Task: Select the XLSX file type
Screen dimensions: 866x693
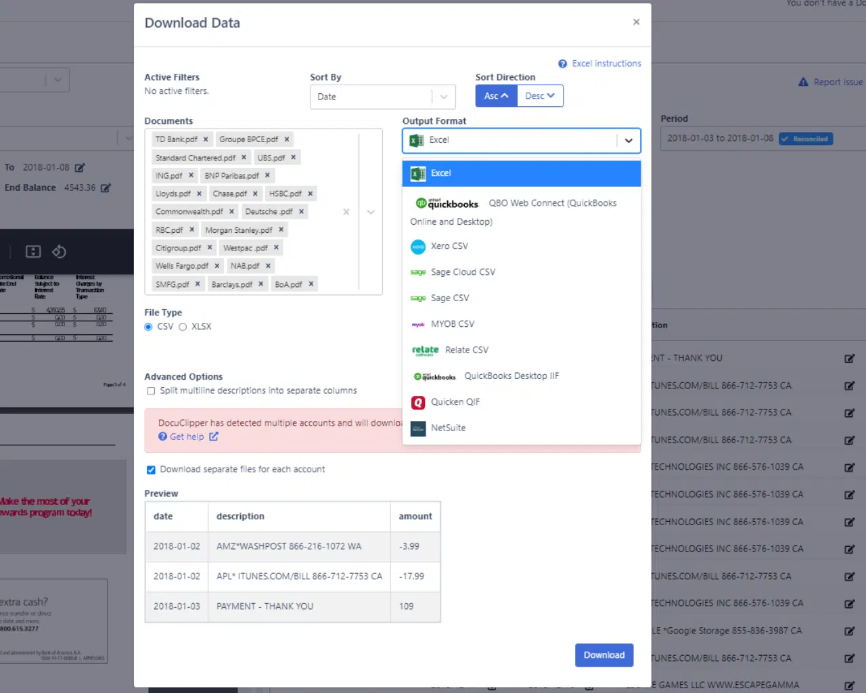Action: click(183, 326)
